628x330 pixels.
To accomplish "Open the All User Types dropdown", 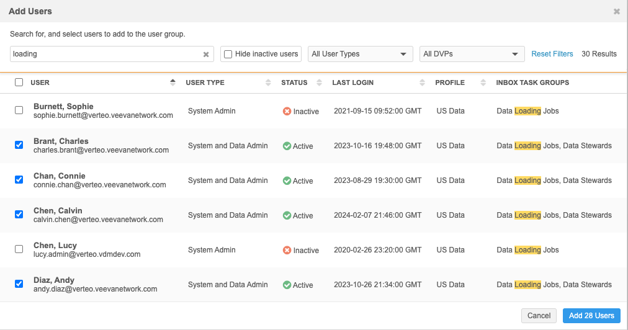I will coord(360,54).
